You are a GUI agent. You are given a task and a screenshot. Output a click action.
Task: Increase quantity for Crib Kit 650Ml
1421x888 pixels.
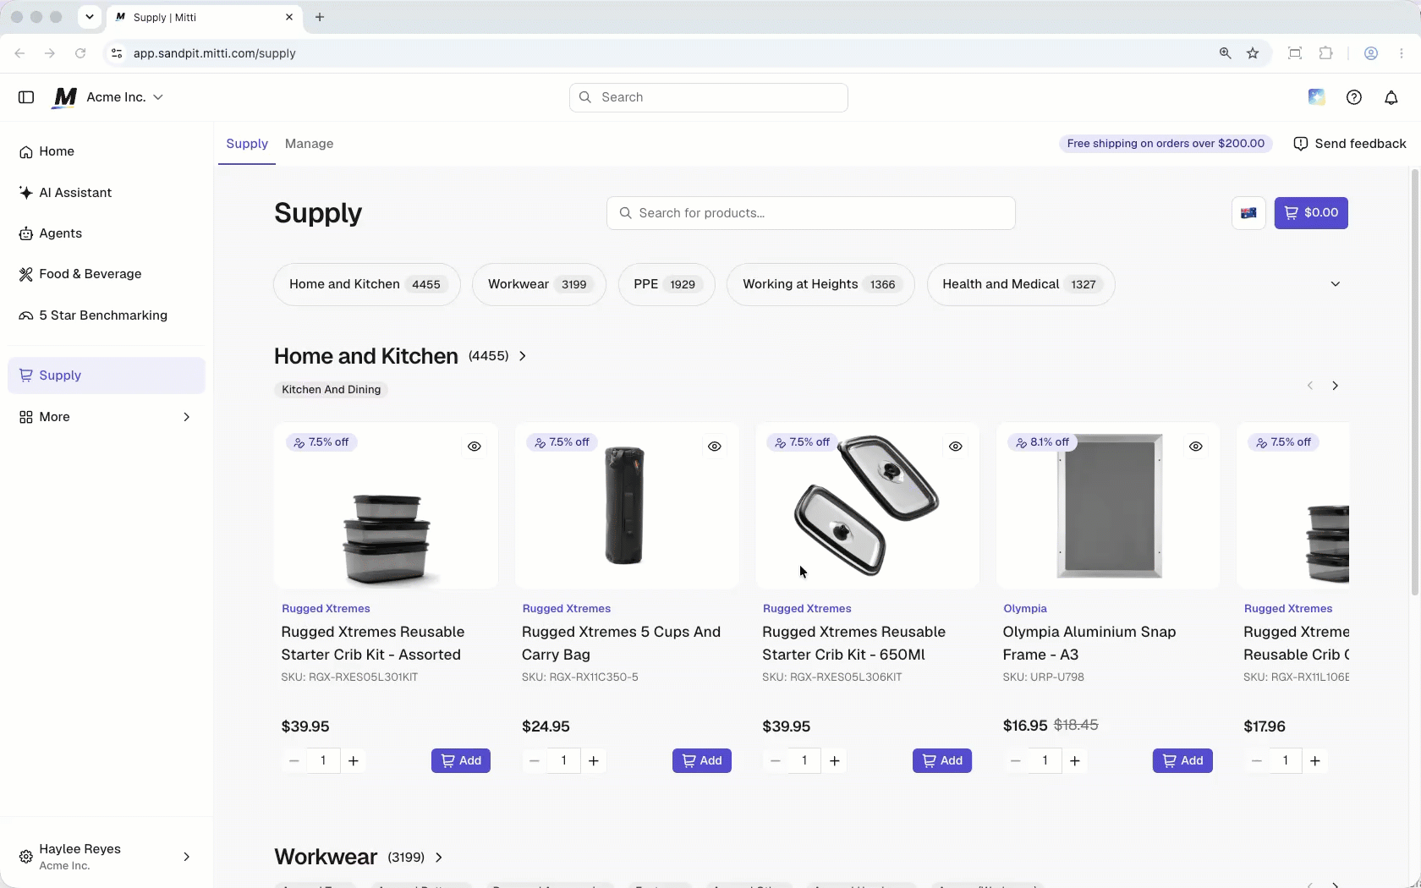point(835,761)
